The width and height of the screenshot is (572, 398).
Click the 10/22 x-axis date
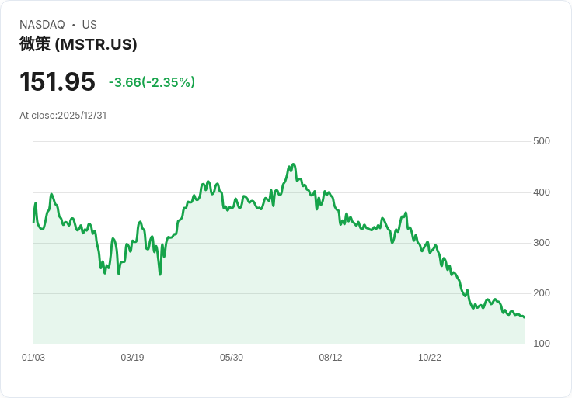[430, 358]
